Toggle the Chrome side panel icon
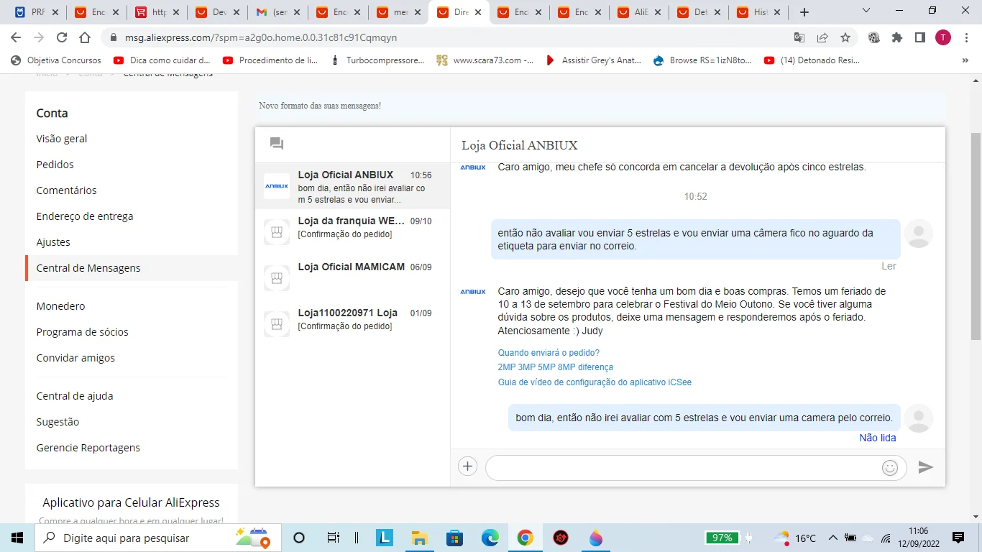Viewport: 982px width, 552px height. pos(920,37)
